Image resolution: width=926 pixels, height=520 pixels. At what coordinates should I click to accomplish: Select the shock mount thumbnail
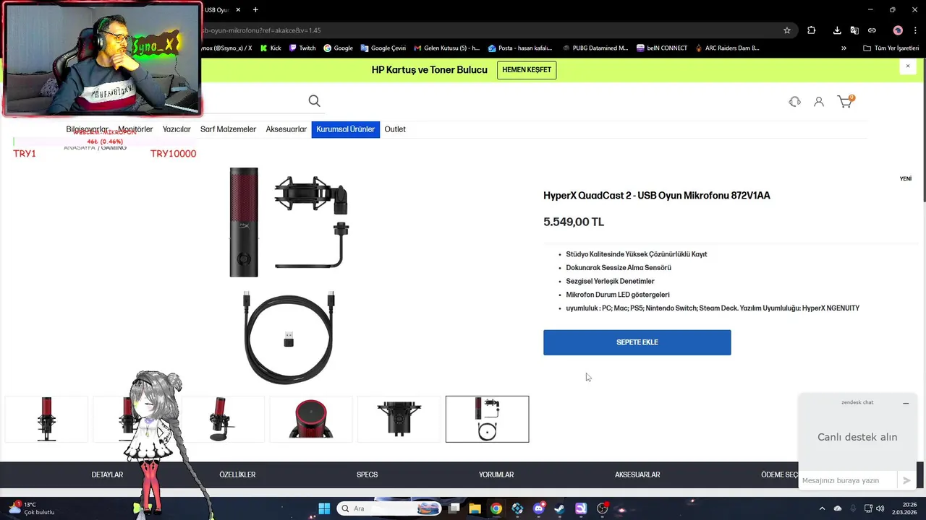point(399,419)
